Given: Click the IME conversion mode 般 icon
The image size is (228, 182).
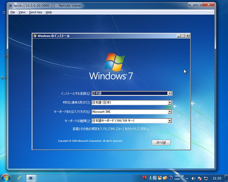Looking at the screenshot, I should [x=154, y=178].
